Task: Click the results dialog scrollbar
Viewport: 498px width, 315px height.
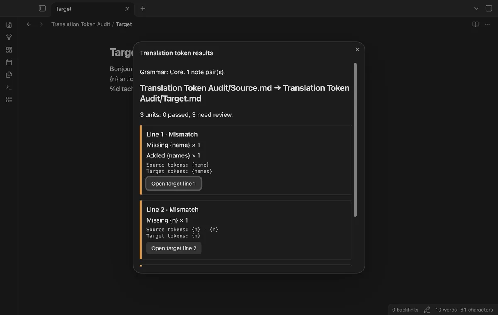Action: pos(355,140)
